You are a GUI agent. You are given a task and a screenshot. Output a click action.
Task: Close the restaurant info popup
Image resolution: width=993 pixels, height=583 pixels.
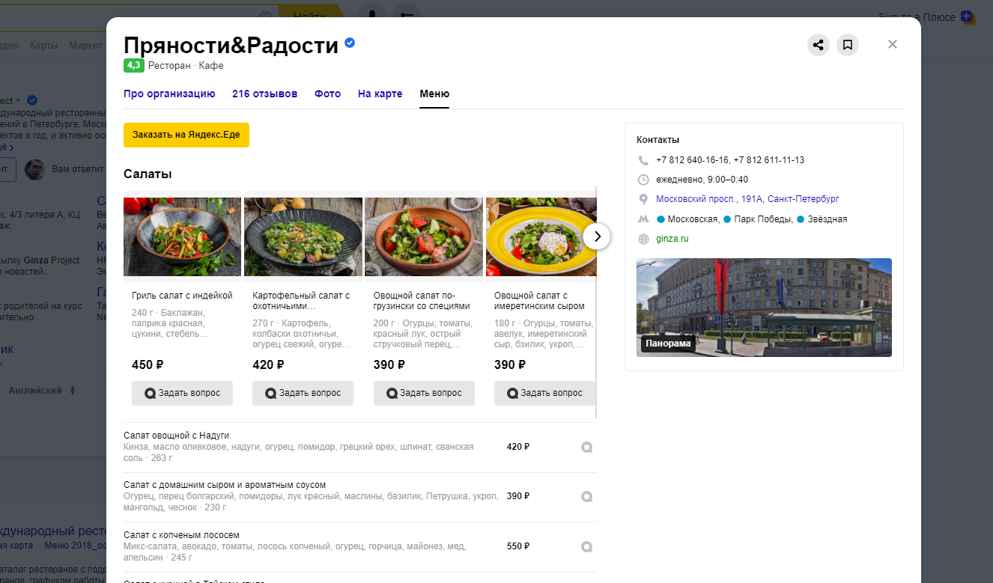pos(892,44)
